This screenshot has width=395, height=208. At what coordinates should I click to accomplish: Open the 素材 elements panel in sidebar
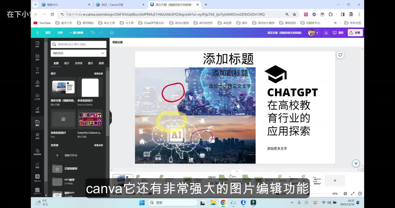(x=37, y=57)
